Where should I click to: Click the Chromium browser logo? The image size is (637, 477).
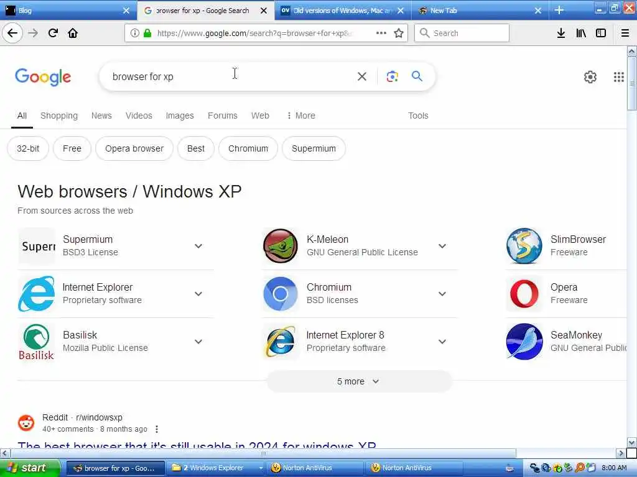[x=281, y=294]
